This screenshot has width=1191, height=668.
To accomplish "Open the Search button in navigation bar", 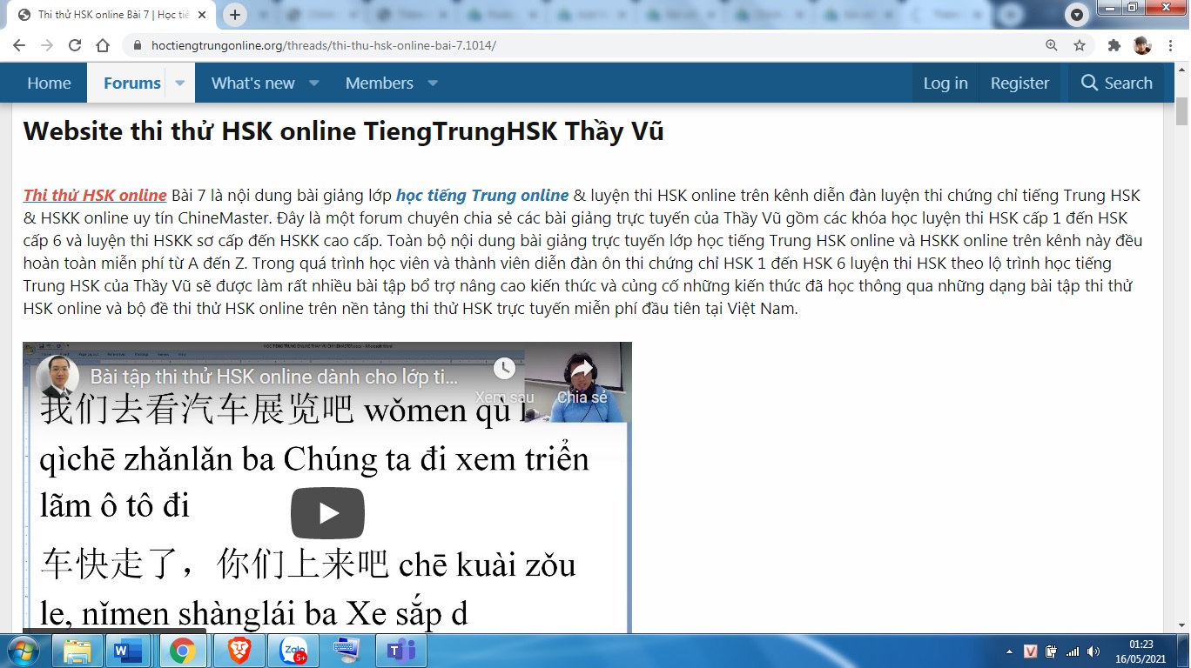I will [x=1116, y=83].
